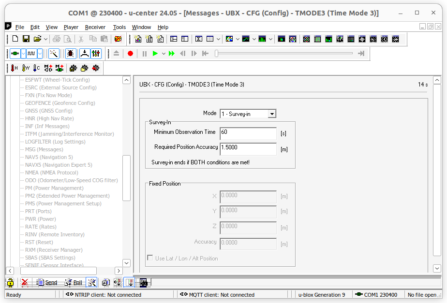The height and width of the screenshot is (303, 447).
Task: Click the COM1 230400 status bar entry
Action: [x=376, y=295]
